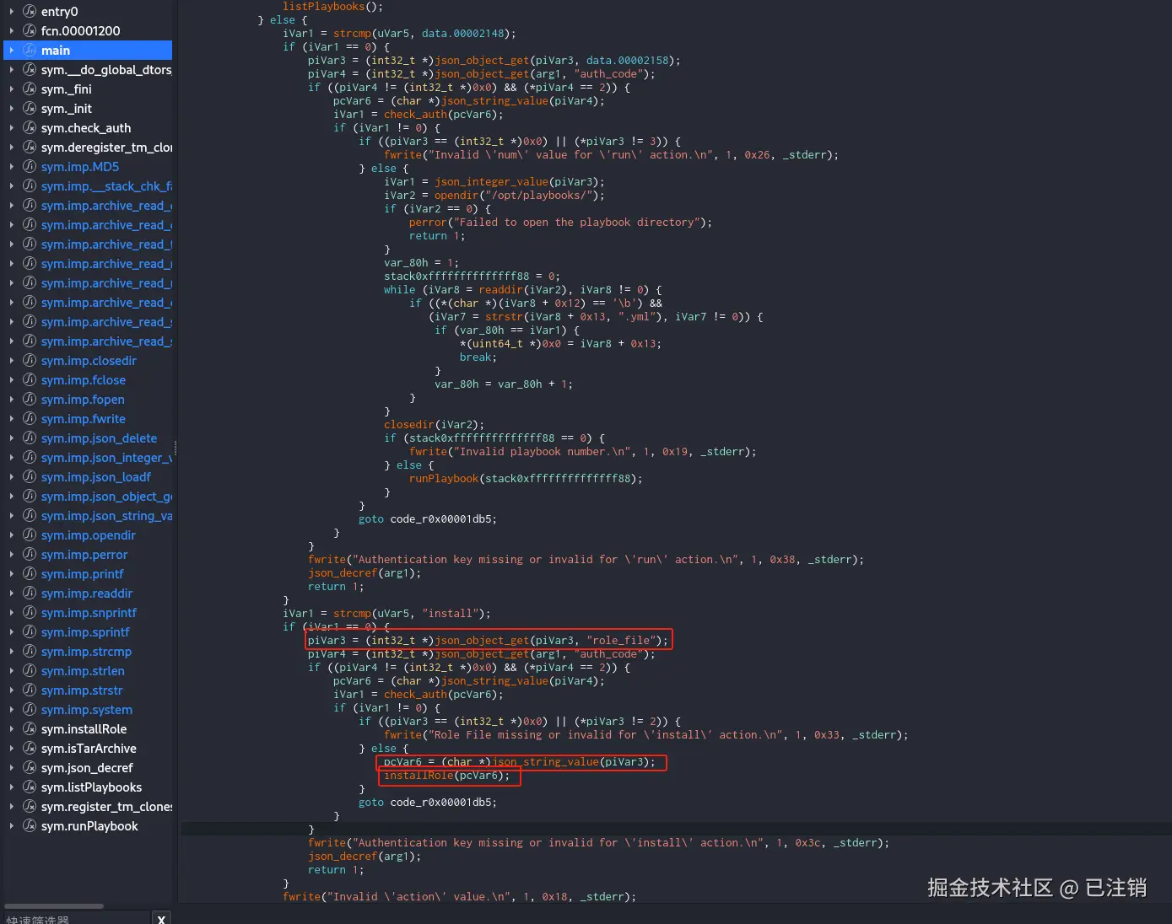1172x924 pixels.
Task: Click the icon next to sym.imp.strcmp
Action: pyautogui.click(x=30, y=652)
